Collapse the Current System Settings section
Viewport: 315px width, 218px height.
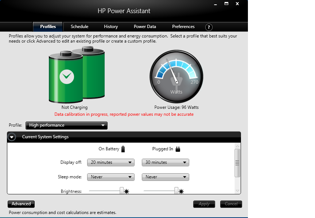12,137
